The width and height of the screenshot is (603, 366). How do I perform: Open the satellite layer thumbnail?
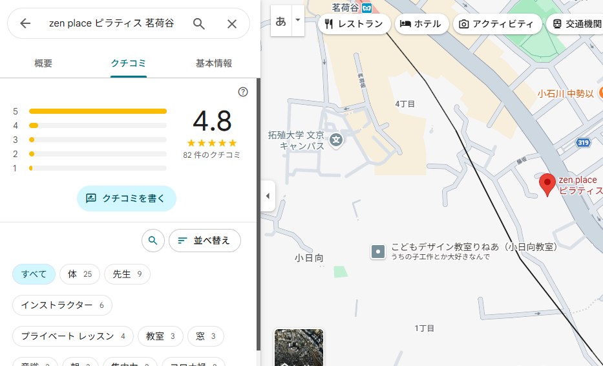click(x=299, y=349)
